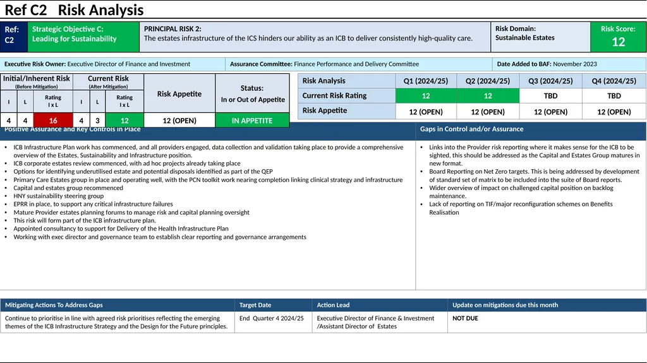Click the 'PRINCIPAL RISK 2:' heading
The height and width of the screenshot is (363, 647).
click(172, 29)
